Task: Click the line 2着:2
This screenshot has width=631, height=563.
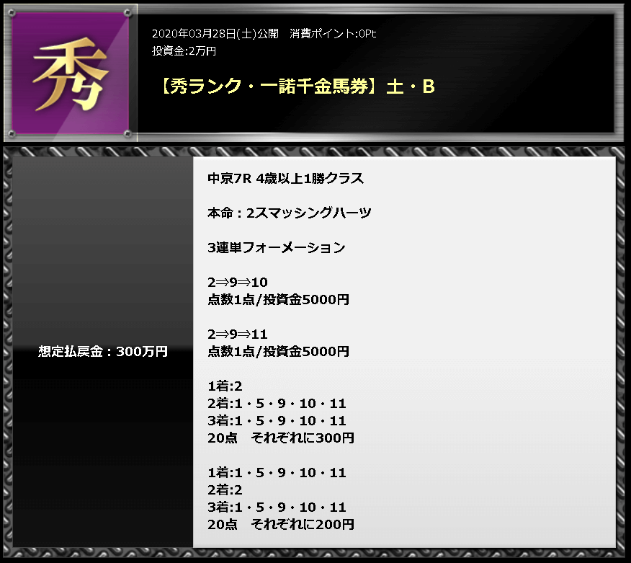Action: pos(225,490)
